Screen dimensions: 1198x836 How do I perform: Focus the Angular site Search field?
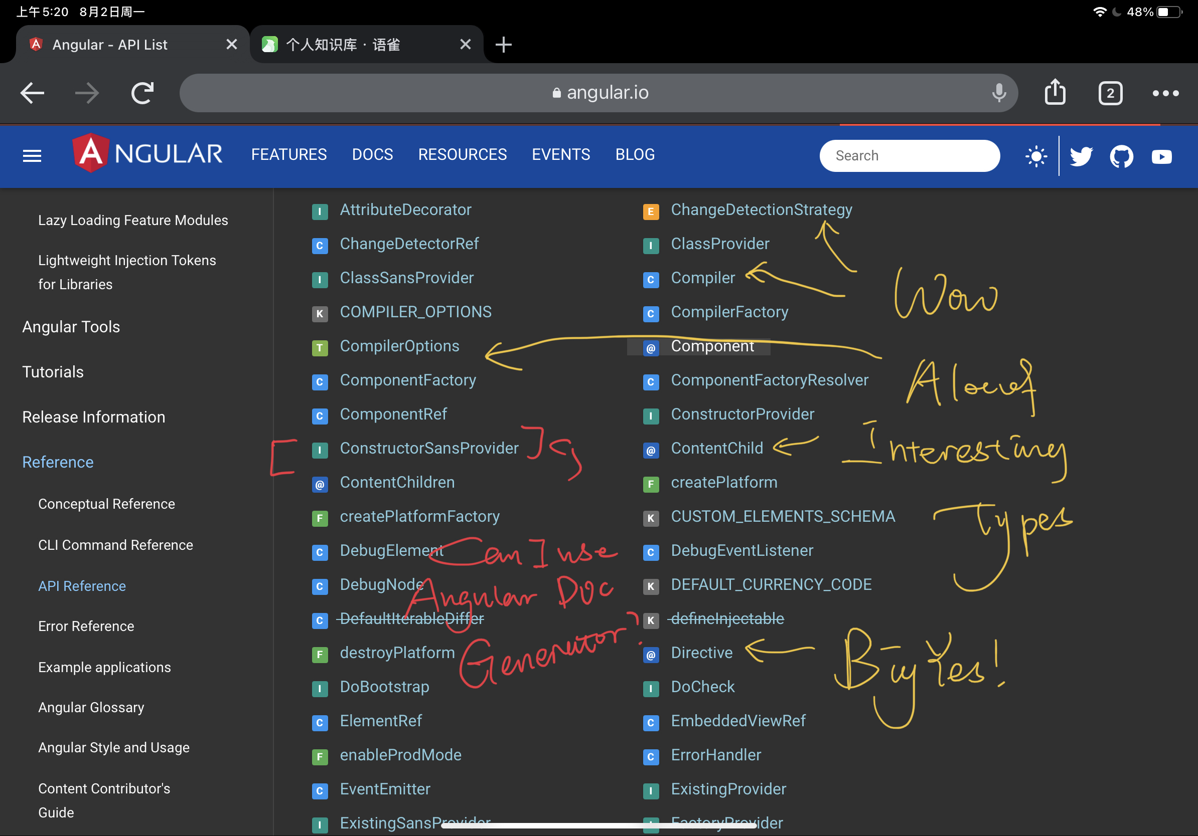pyautogui.click(x=910, y=156)
